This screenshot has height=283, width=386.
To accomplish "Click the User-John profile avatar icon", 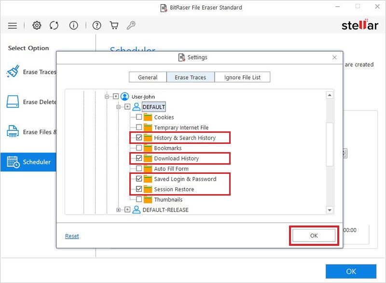I will click(125, 96).
